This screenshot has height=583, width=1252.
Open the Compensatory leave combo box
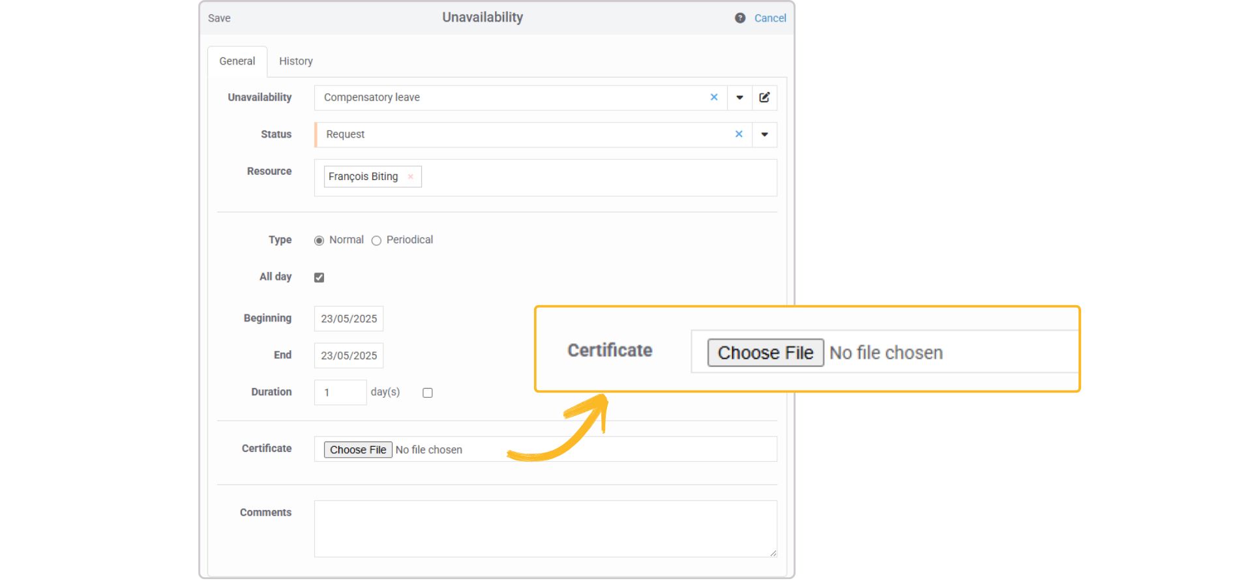(x=509, y=98)
